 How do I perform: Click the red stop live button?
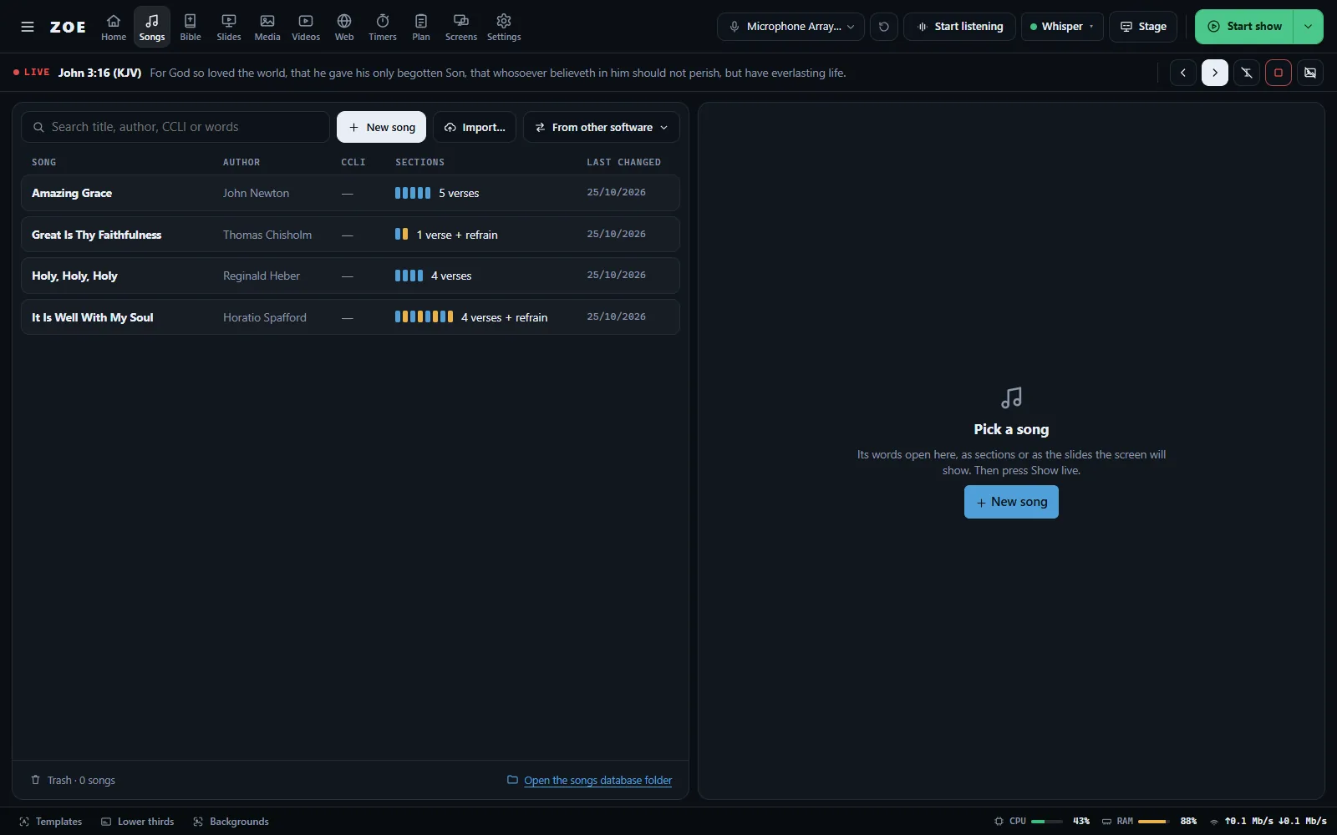[1279, 73]
